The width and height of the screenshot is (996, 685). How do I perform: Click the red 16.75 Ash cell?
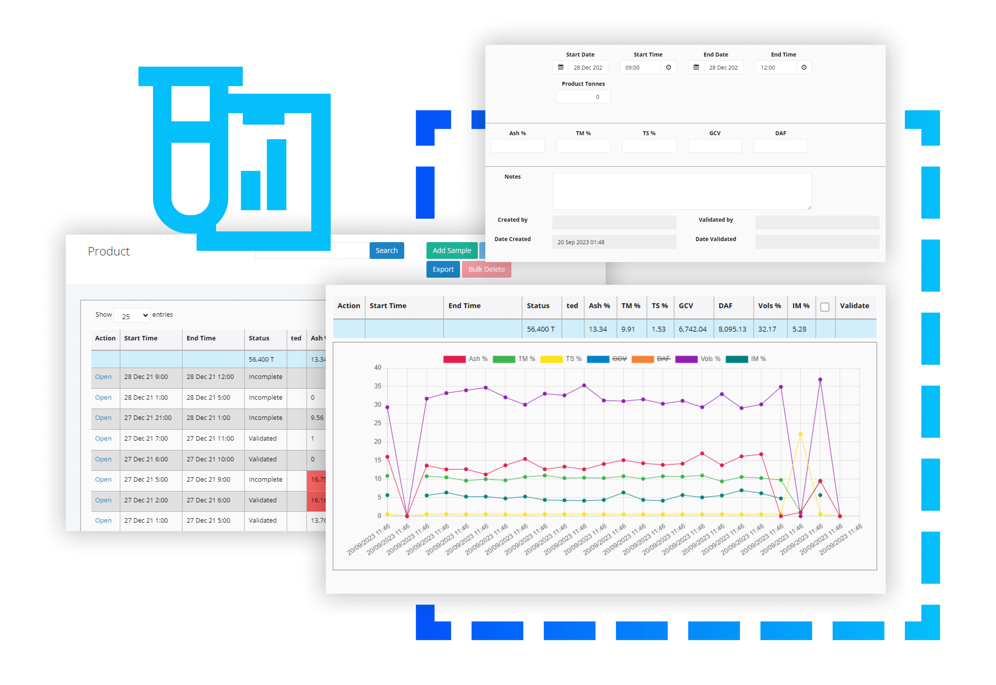[316, 480]
